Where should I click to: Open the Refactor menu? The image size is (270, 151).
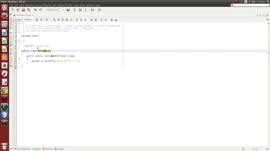click(x=47, y=5)
